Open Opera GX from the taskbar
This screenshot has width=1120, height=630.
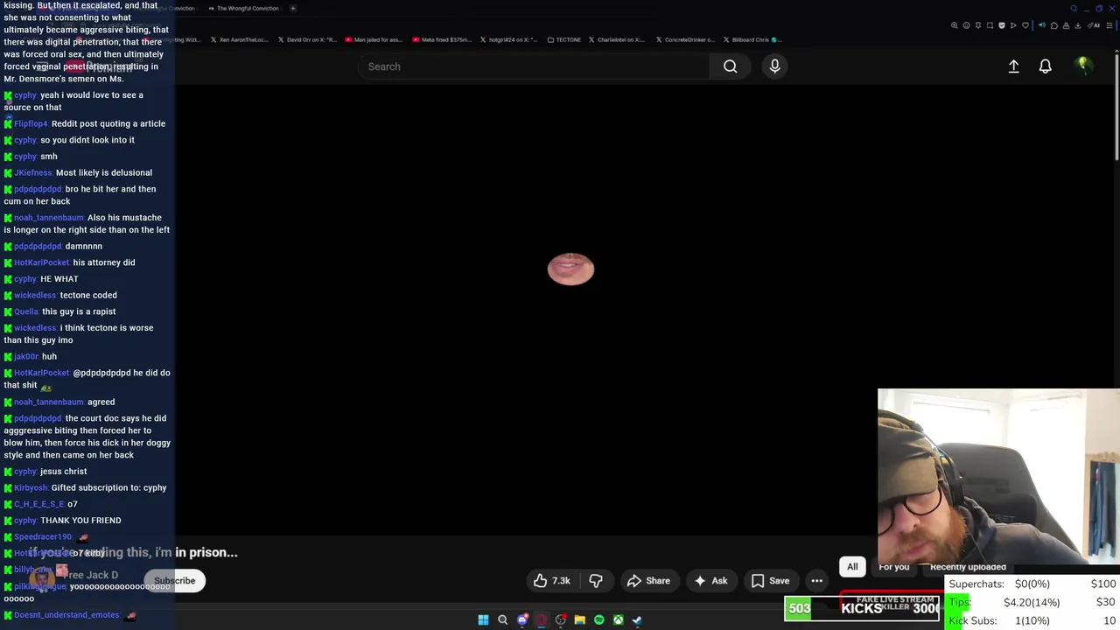click(542, 619)
